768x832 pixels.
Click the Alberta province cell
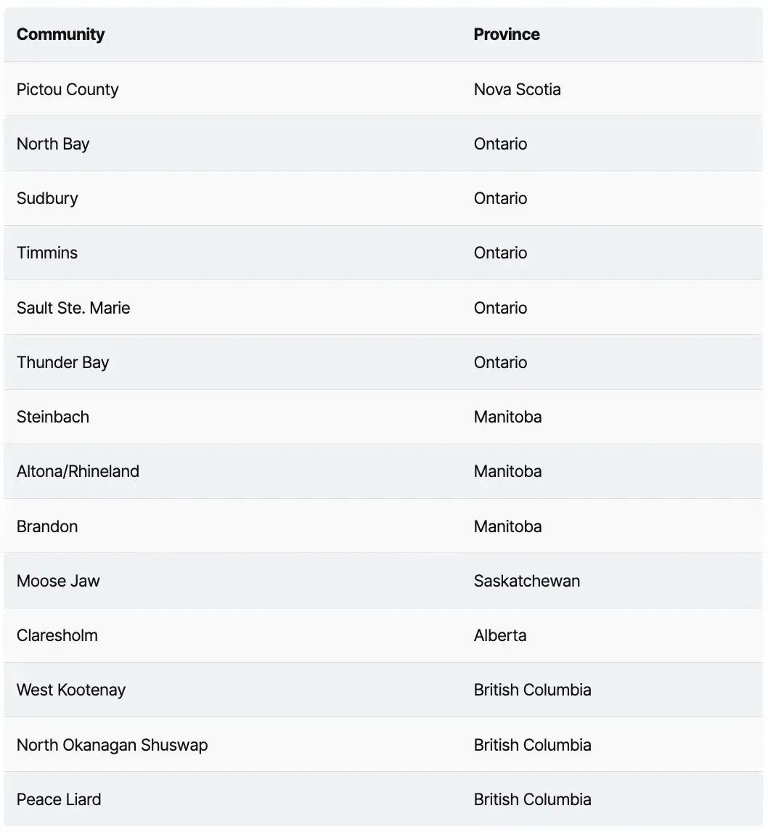point(500,635)
